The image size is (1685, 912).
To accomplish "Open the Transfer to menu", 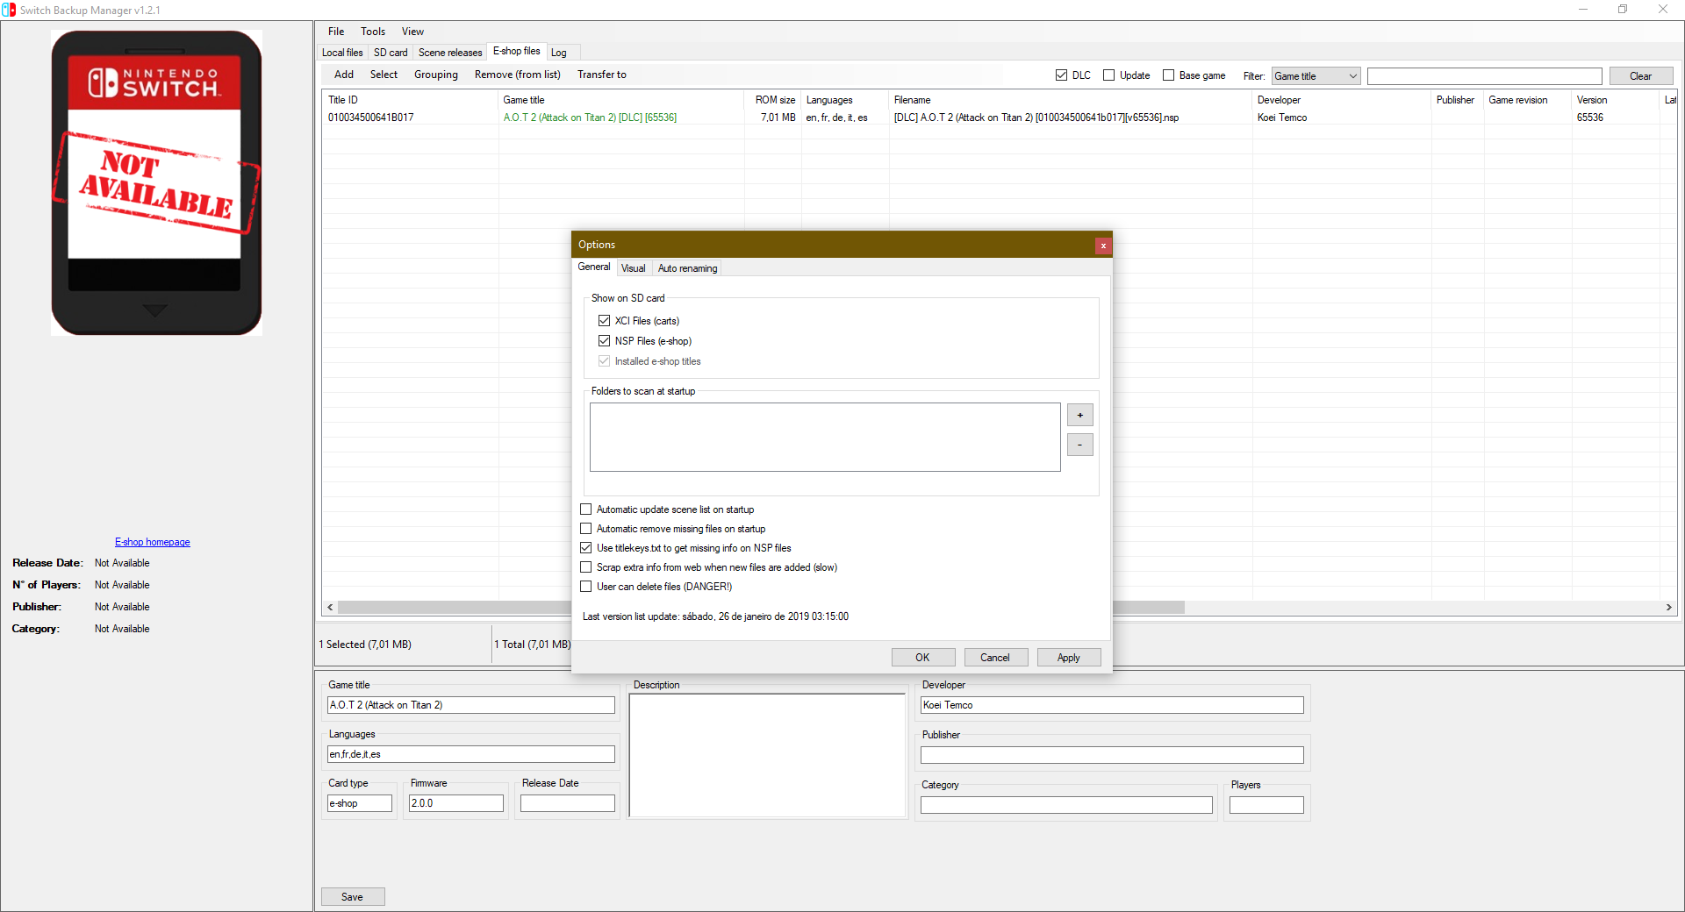I will [x=602, y=75].
